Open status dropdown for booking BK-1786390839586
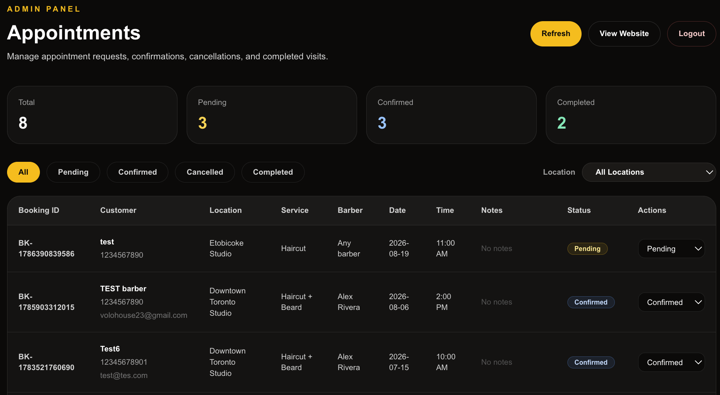720x395 pixels. [671, 249]
